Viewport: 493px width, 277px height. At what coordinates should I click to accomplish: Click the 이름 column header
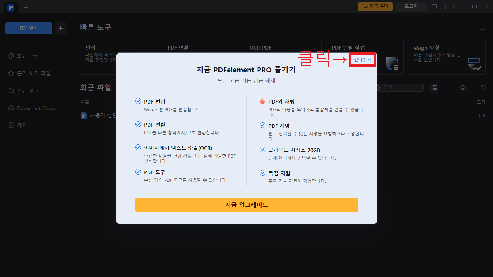[x=85, y=102]
